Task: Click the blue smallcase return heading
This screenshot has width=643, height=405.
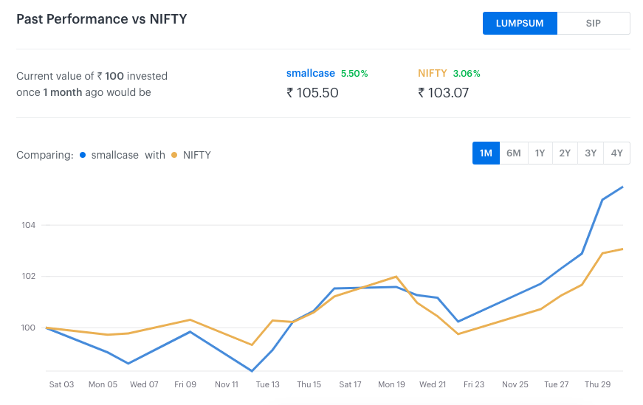Action: [x=311, y=73]
